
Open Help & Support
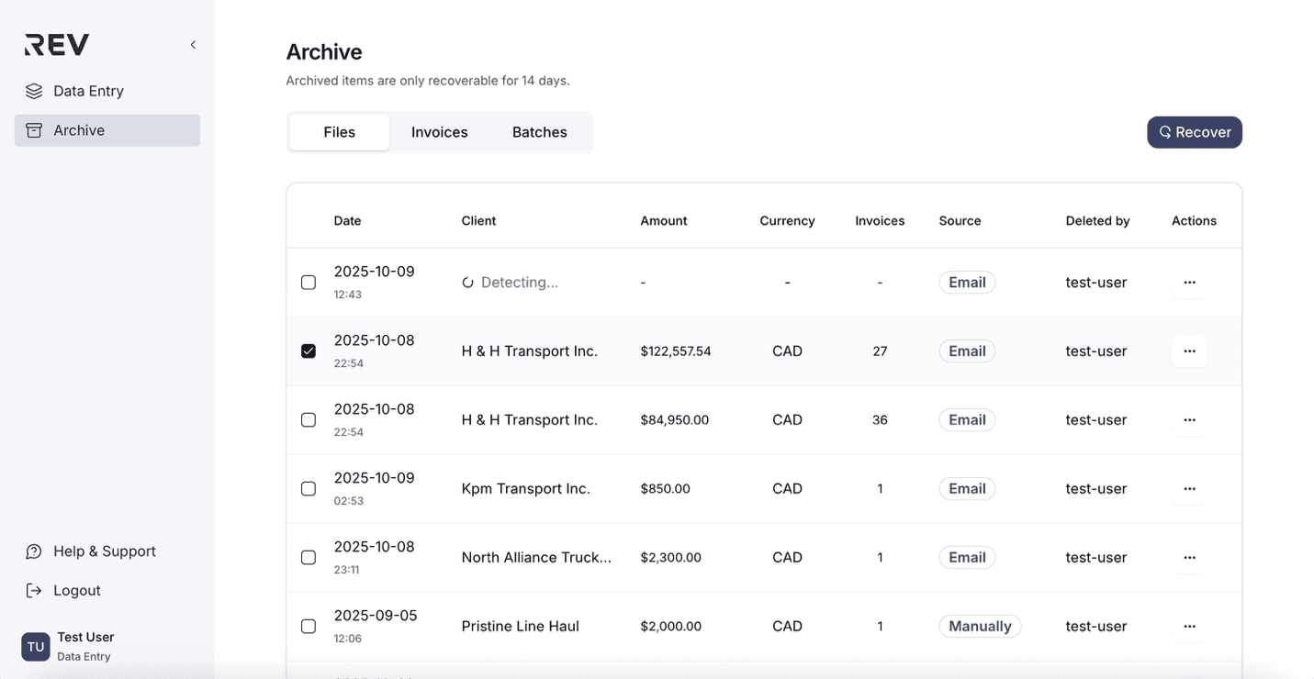pyautogui.click(x=104, y=551)
